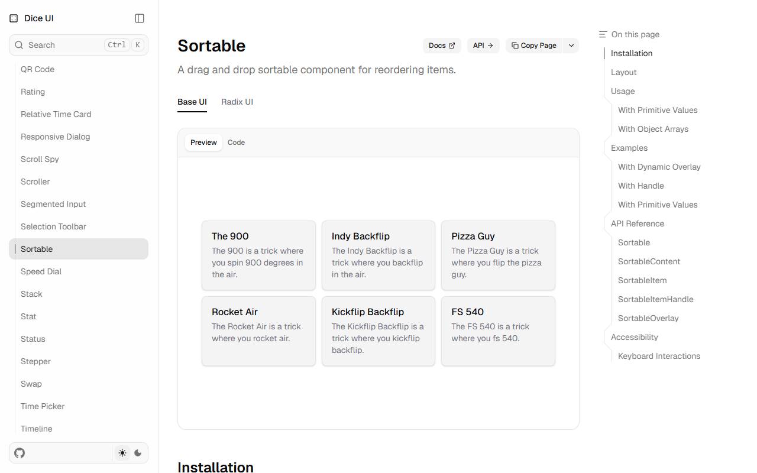Open Relative Time Card in sidebar

(79, 114)
